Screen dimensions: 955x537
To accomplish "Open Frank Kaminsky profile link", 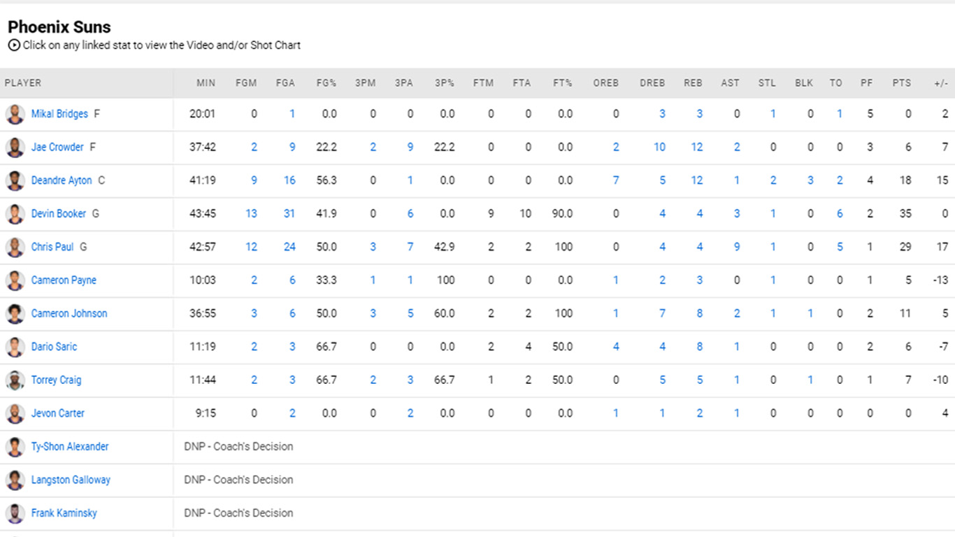I will (64, 513).
